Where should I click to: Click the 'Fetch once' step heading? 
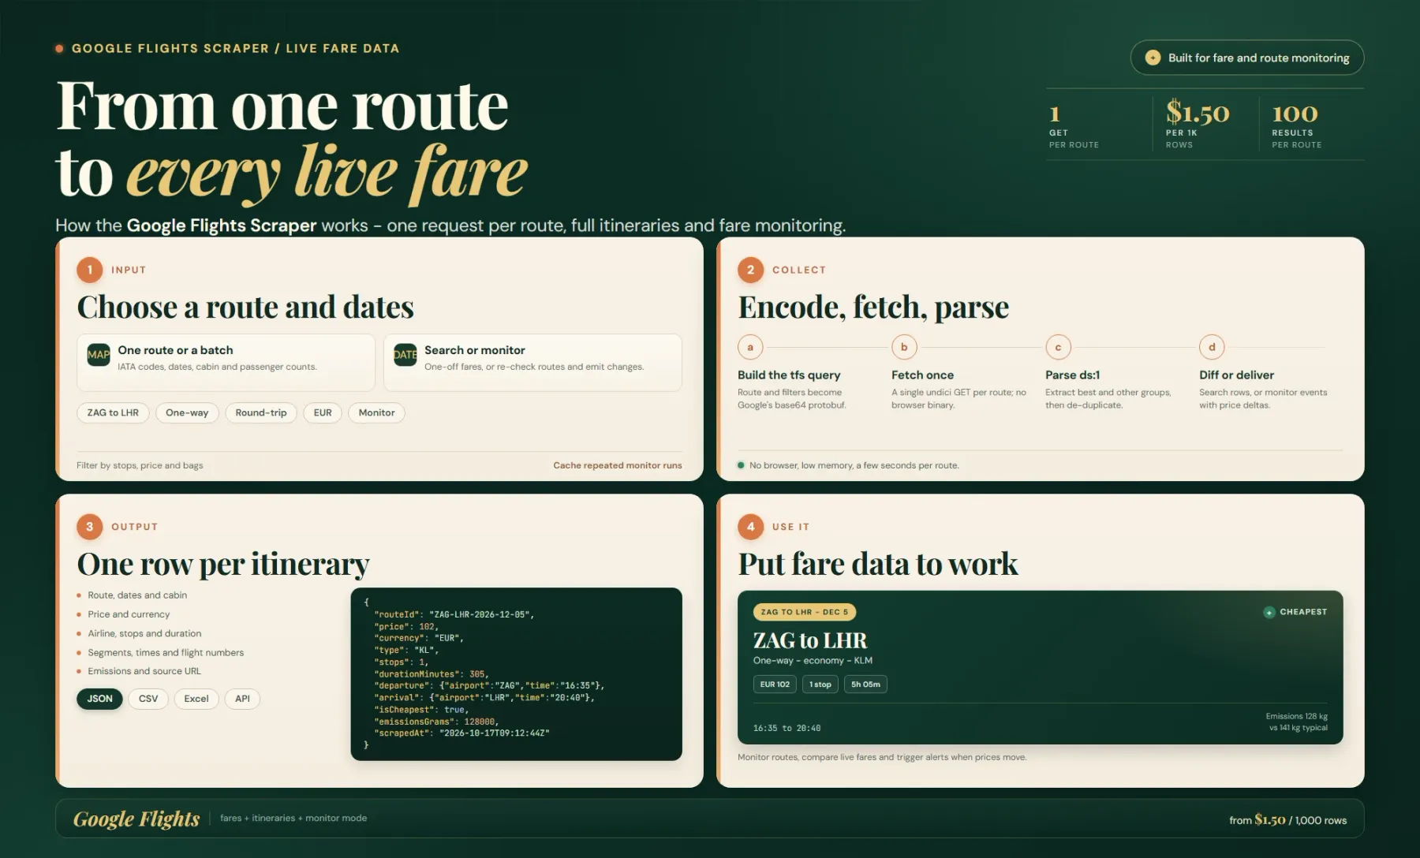(922, 375)
